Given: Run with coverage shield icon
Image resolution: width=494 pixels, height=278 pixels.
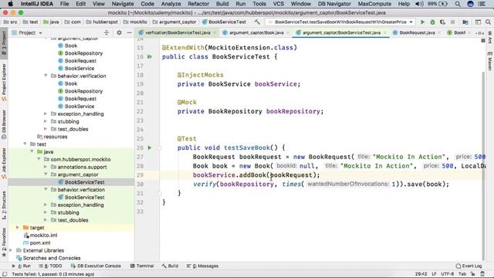Looking at the screenshot, I should pos(442,22).
